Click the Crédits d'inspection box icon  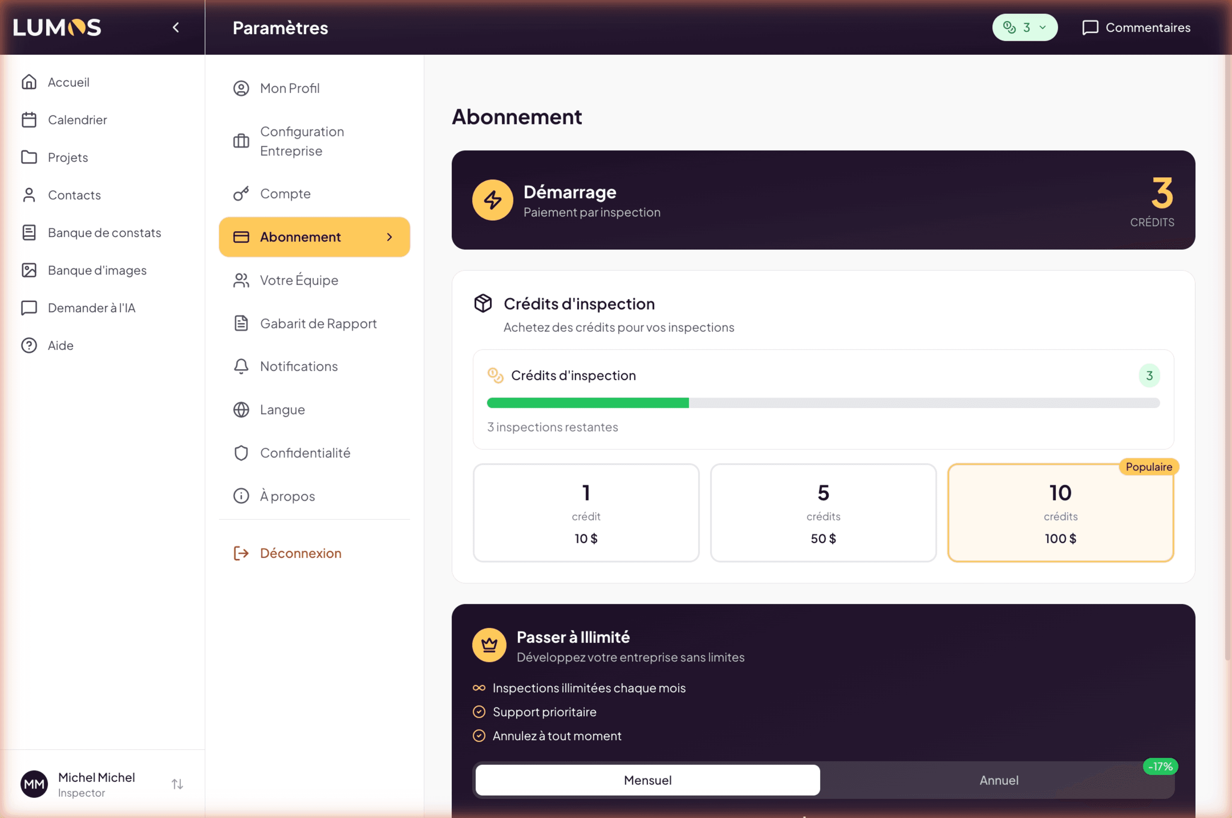(483, 303)
